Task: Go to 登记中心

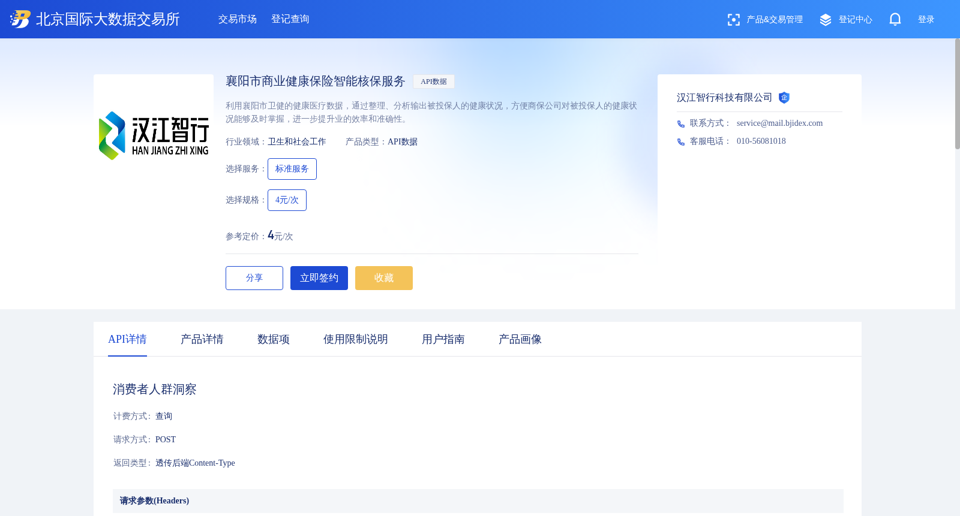Action: (x=856, y=20)
